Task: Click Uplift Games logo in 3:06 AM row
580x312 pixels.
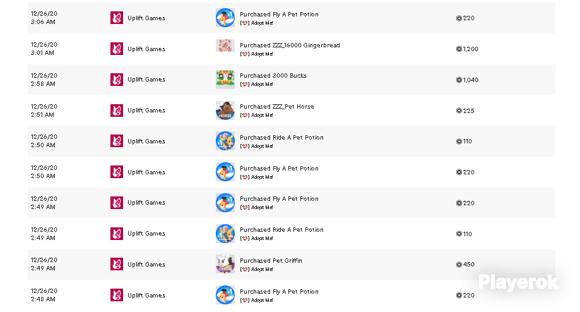Action: [x=117, y=18]
